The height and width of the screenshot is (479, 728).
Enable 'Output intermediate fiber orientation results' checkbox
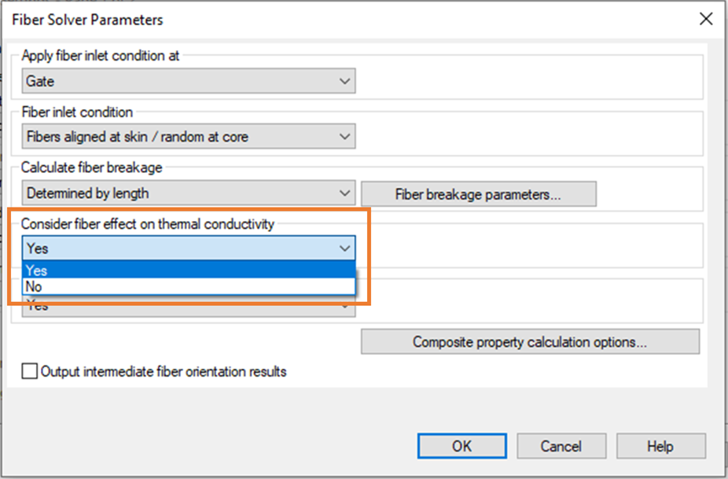[x=30, y=372]
